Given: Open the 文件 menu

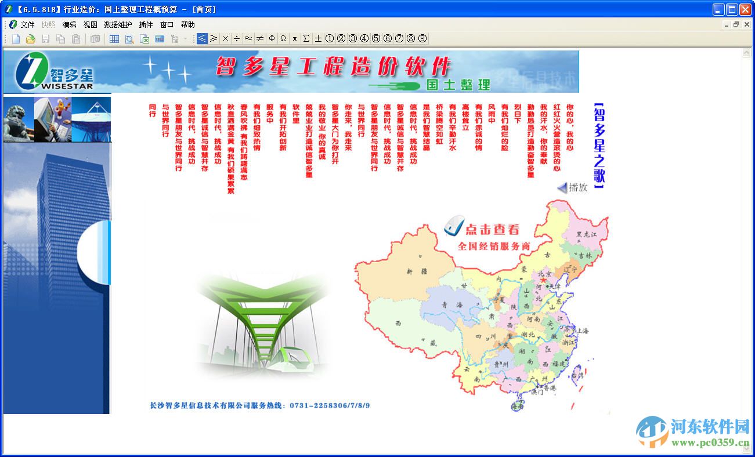Looking at the screenshot, I should (27, 25).
